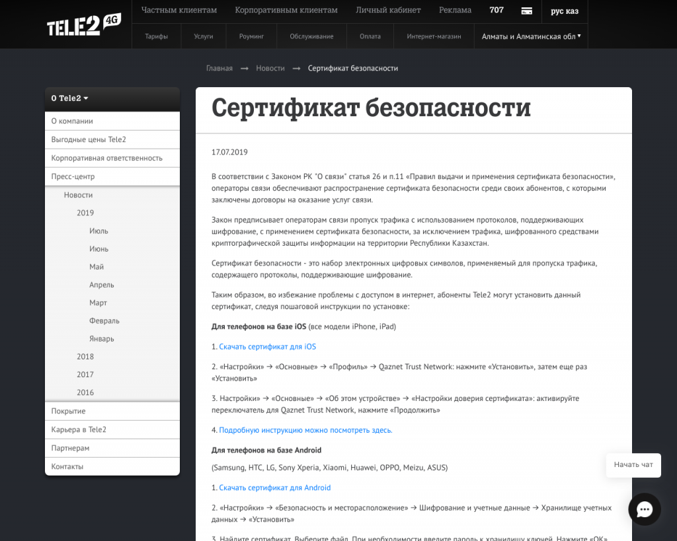
Task: Open Карьера в Tele2 in sidebar
Action: click(x=112, y=429)
